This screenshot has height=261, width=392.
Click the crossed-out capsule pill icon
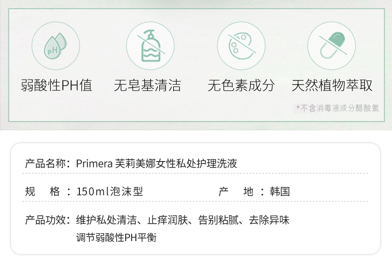331,46
